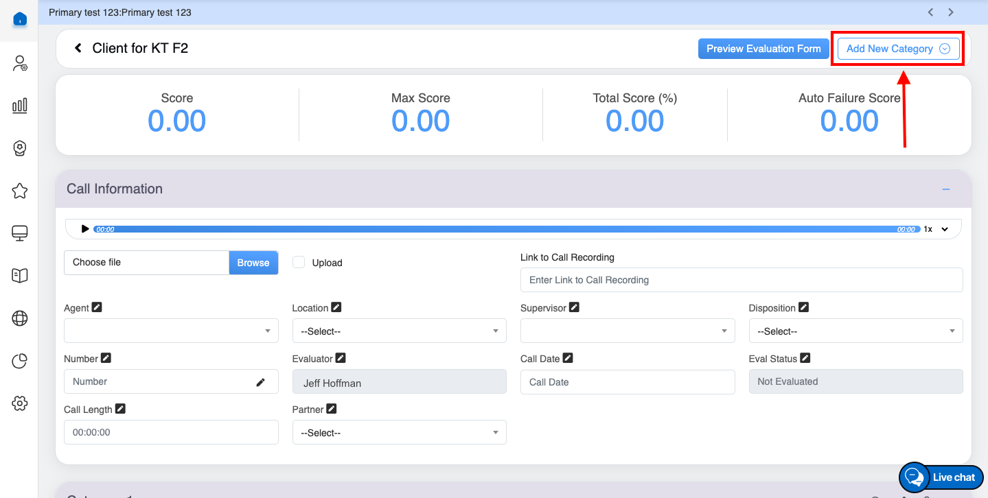This screenshot has width=988, height=498.
Task: Open the bar chart reports icon
Action: point(20,105)
